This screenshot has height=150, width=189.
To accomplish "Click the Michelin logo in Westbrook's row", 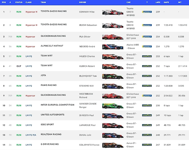I will pos(147,96).
